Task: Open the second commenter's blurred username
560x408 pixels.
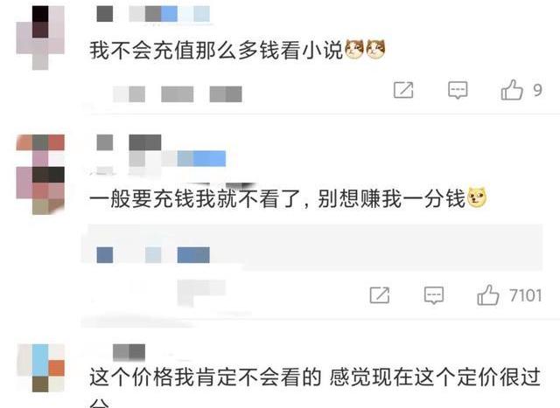Action: point(161,150)
